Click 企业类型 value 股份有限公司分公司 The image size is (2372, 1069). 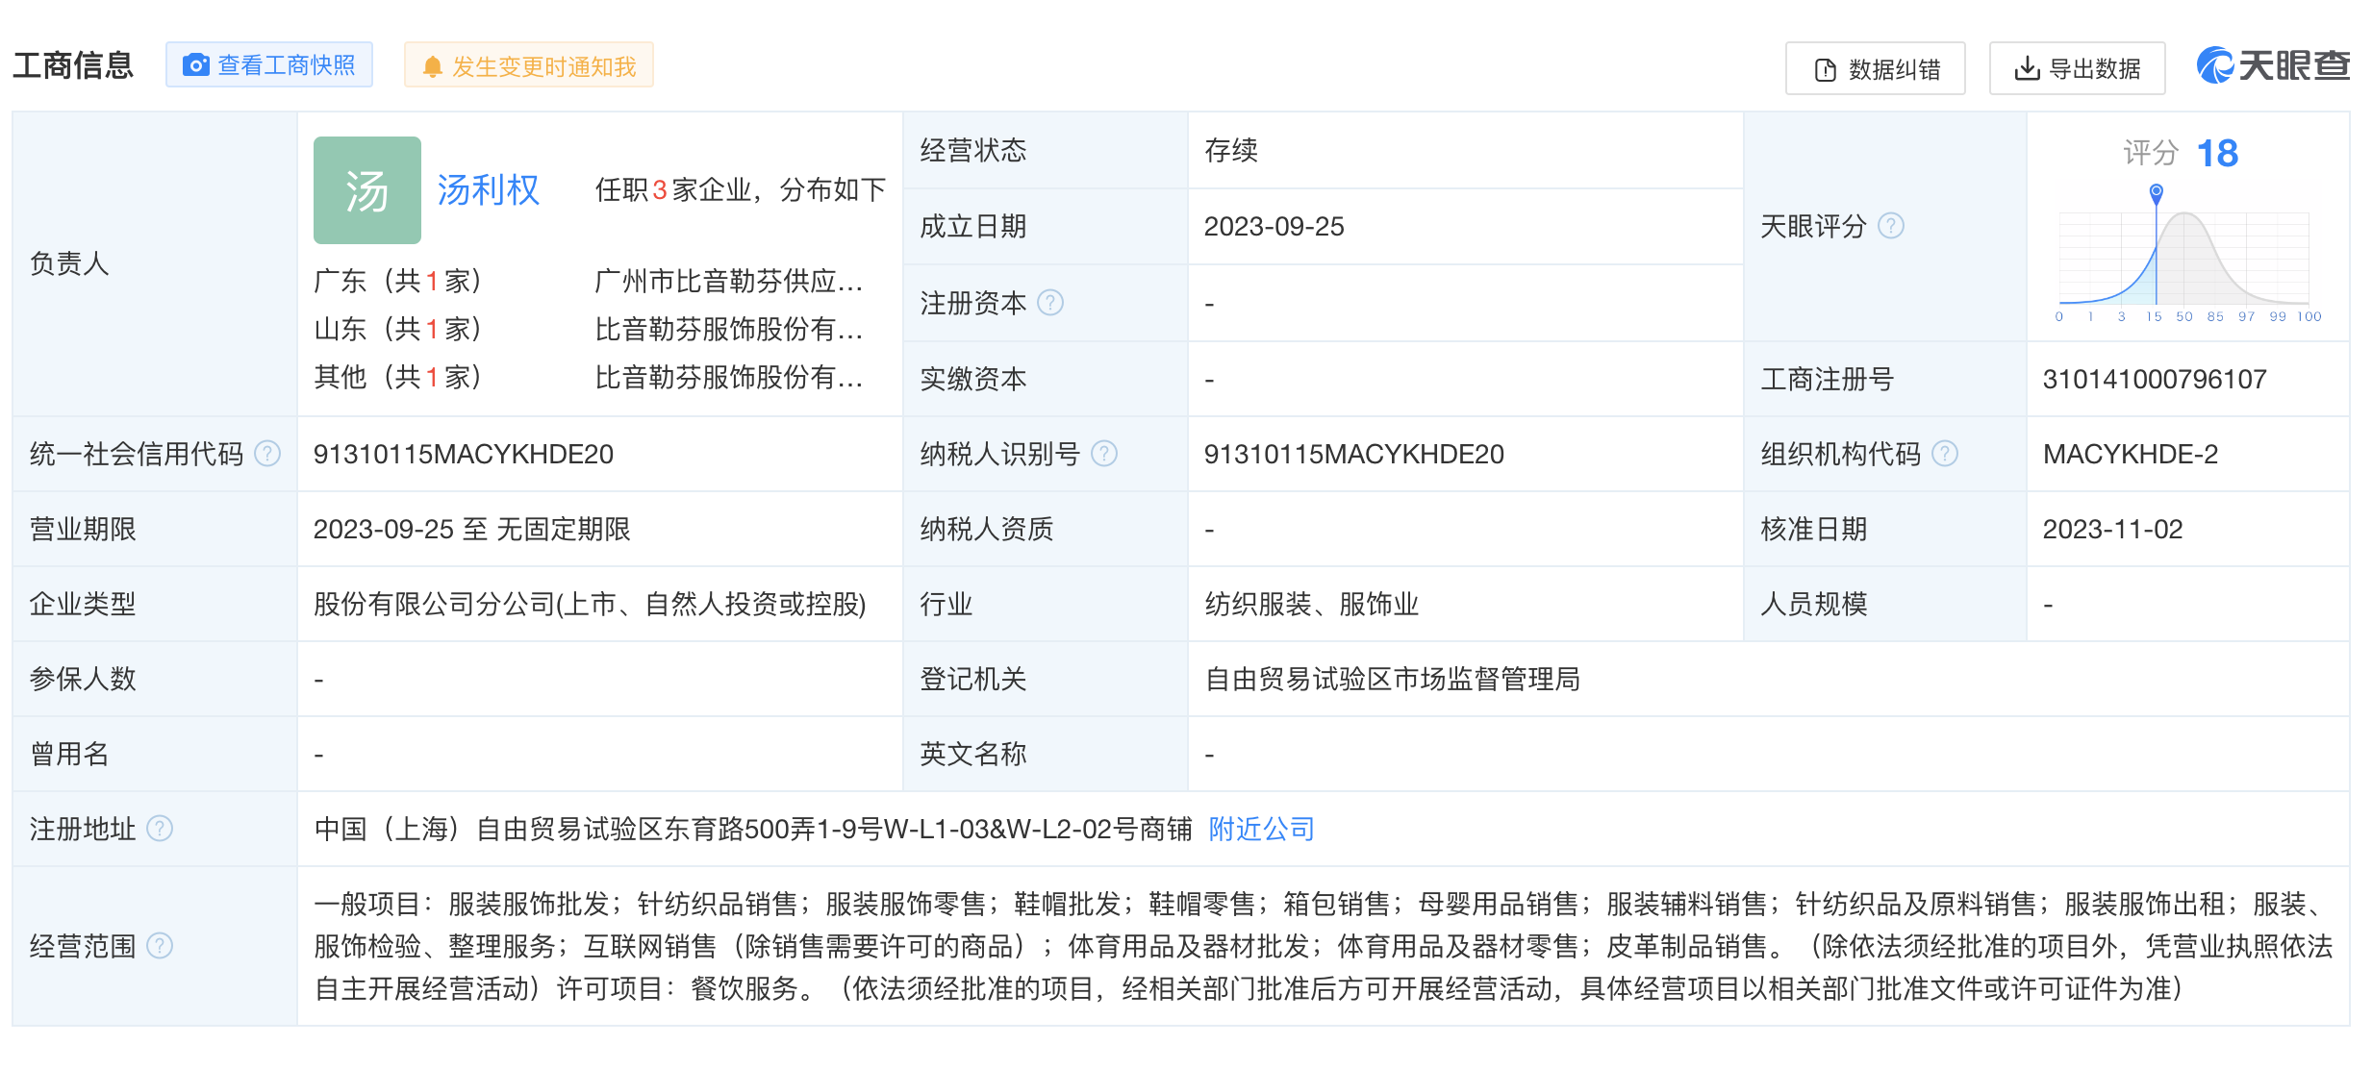click(591, 604)
